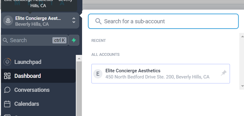Click the location pin icon beside Elite Concierge
The height and width of the screenshot is (116, 244).
tap(8, 20)
